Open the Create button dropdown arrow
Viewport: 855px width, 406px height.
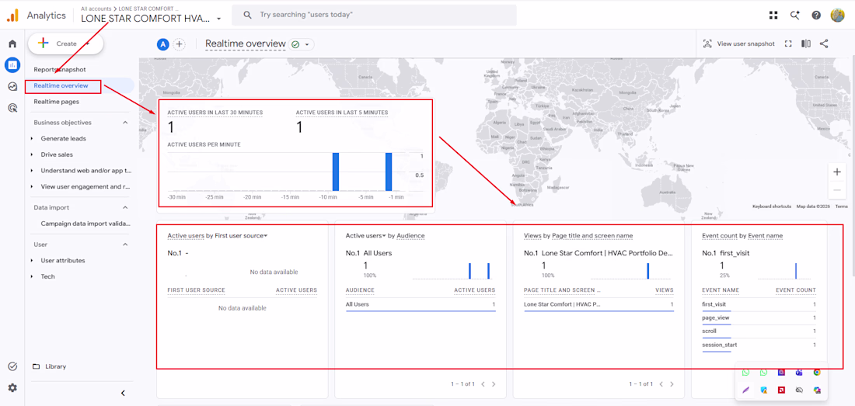87,43
